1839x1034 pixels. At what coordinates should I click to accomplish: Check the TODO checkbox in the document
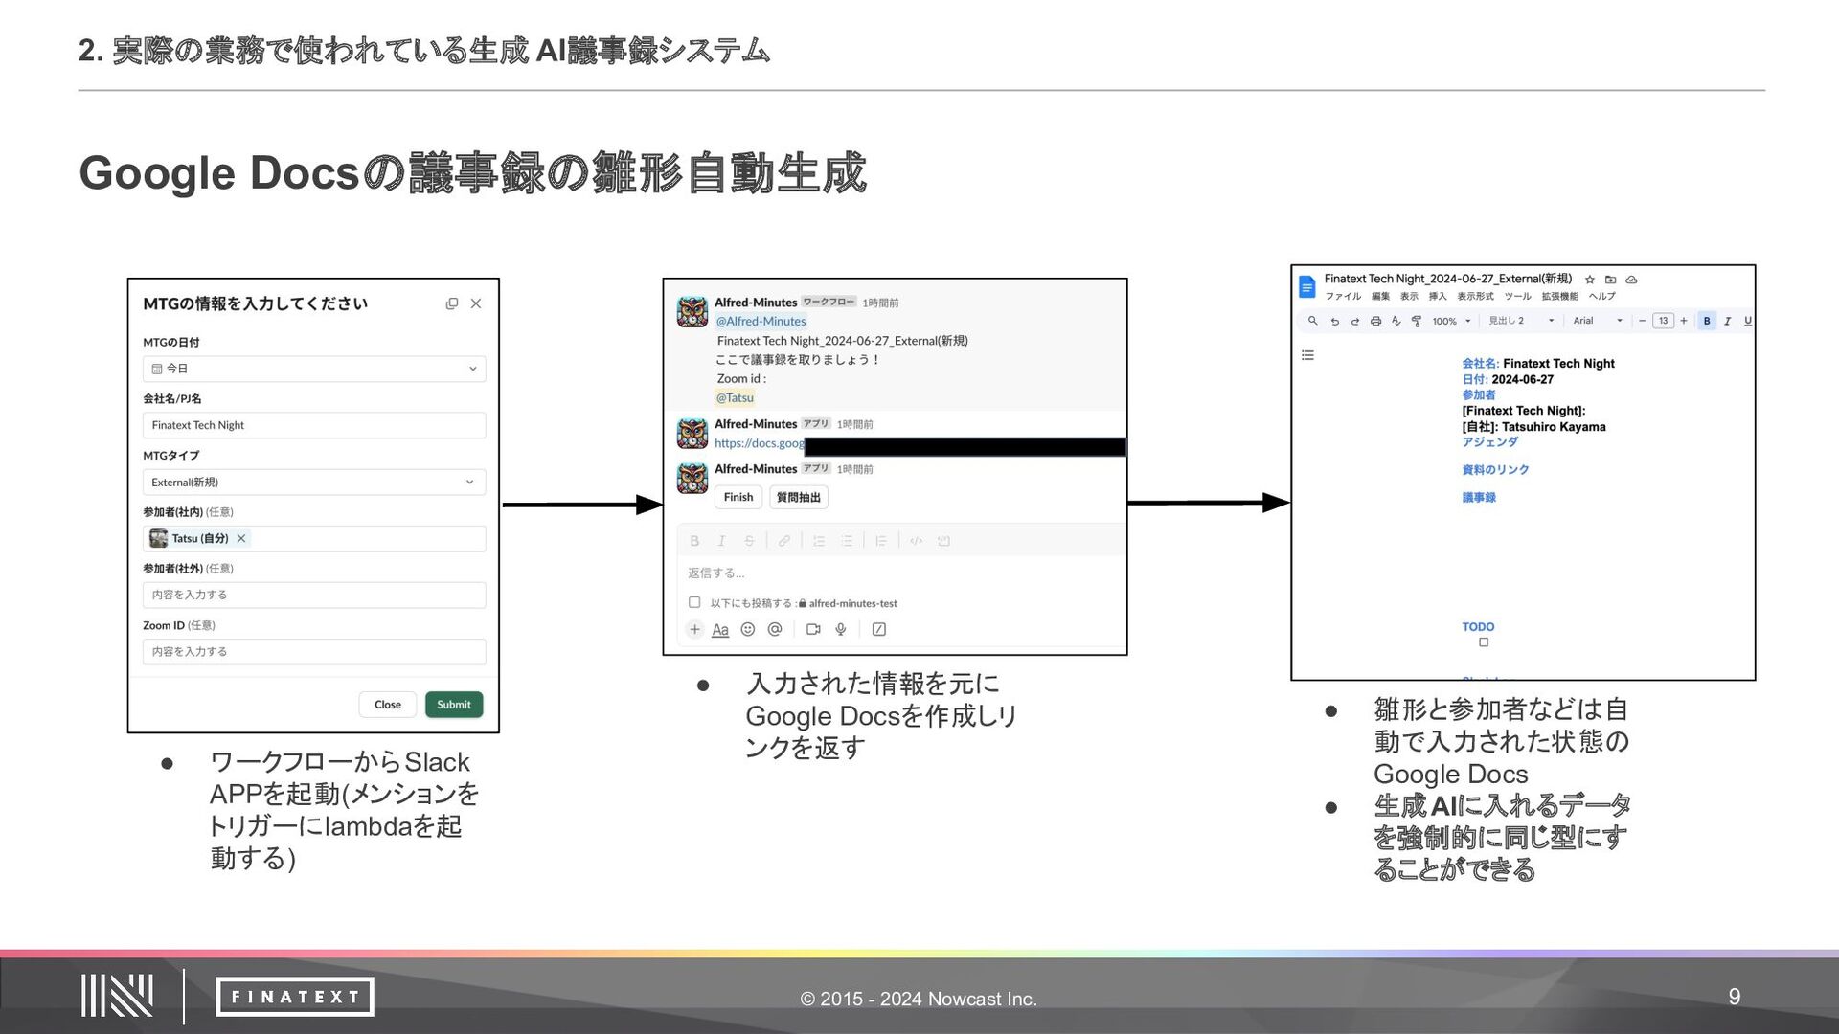pyautogui.click(x=1484, y=642)
